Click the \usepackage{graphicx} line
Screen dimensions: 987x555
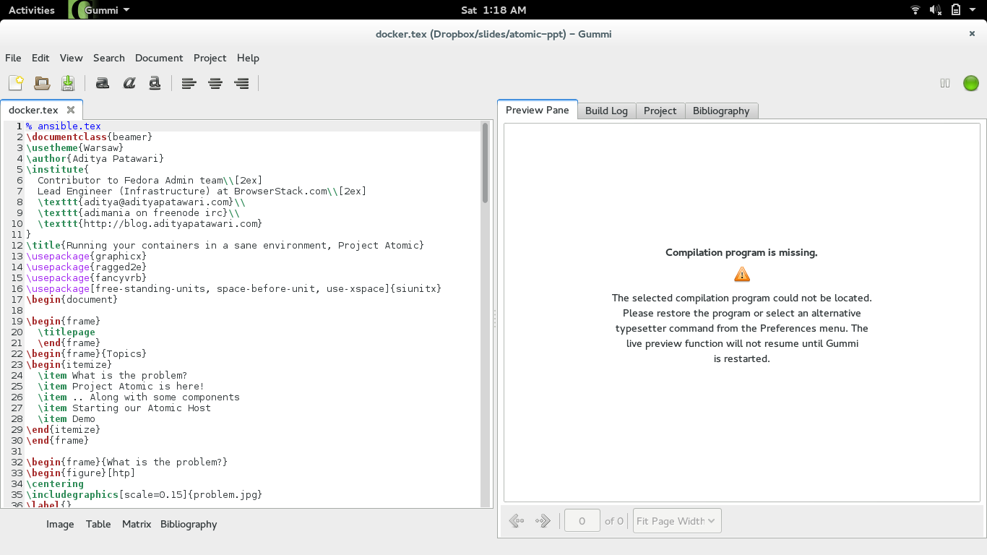(x=87, y=256)
